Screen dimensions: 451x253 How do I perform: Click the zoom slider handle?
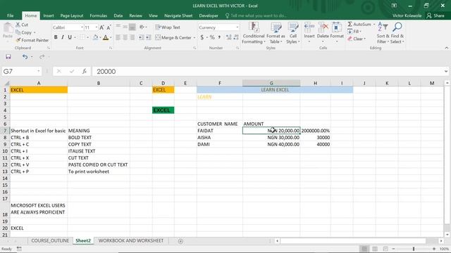414,249
